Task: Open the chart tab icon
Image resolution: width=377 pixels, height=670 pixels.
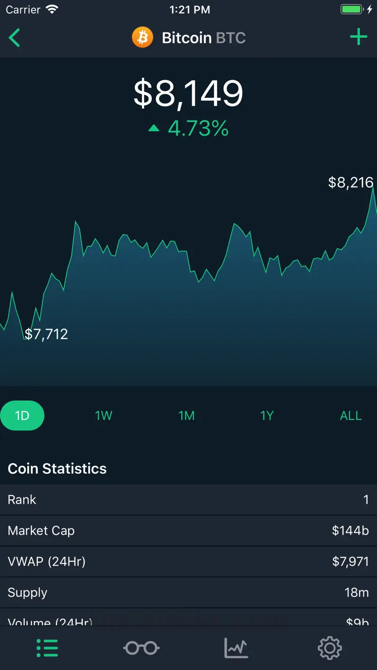Action: point(236,648)
